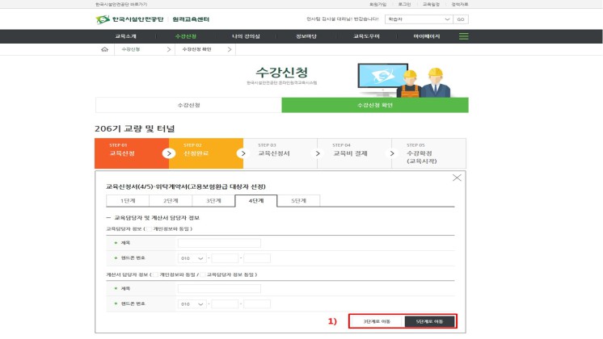Click the arrow after STEP 01 교육신청
Viewport: 603px width, 339px height.
coord(168,153)
